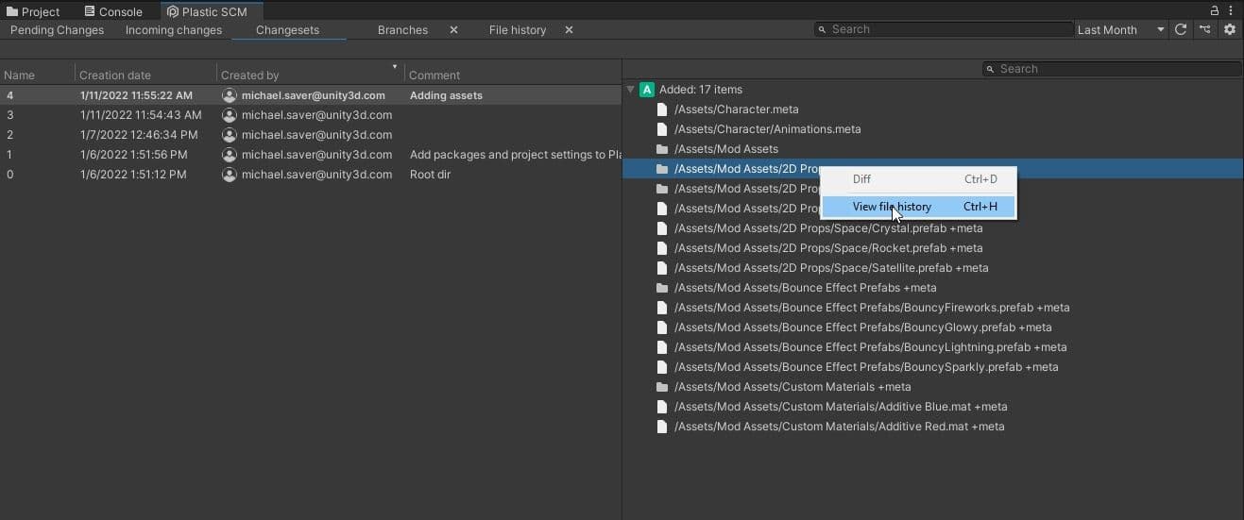Click the refresh icon in the toolbar
The height and width of the screenshot is (520, 1244).
[1181, 29]
